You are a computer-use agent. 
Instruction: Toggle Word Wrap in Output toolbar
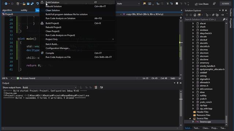click(101, 87)
